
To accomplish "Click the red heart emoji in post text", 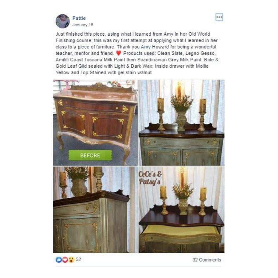I will [x=118, y=53].
